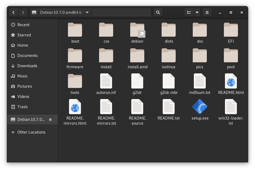This screenshot has width=255, height=170.
Task: Select the README.html file
Action: (231, 84)
